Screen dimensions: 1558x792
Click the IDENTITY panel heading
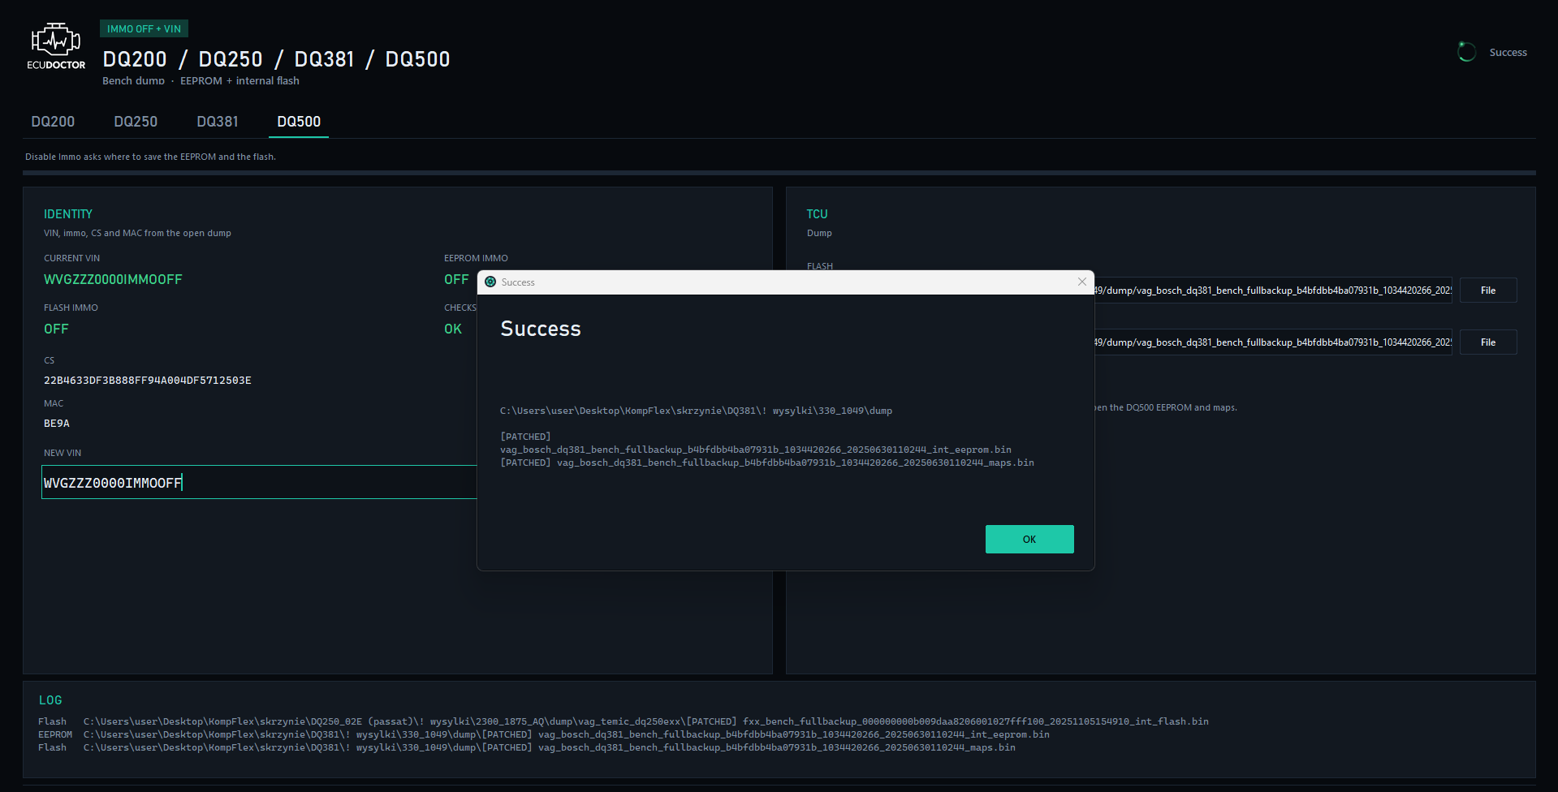point(68,214)
